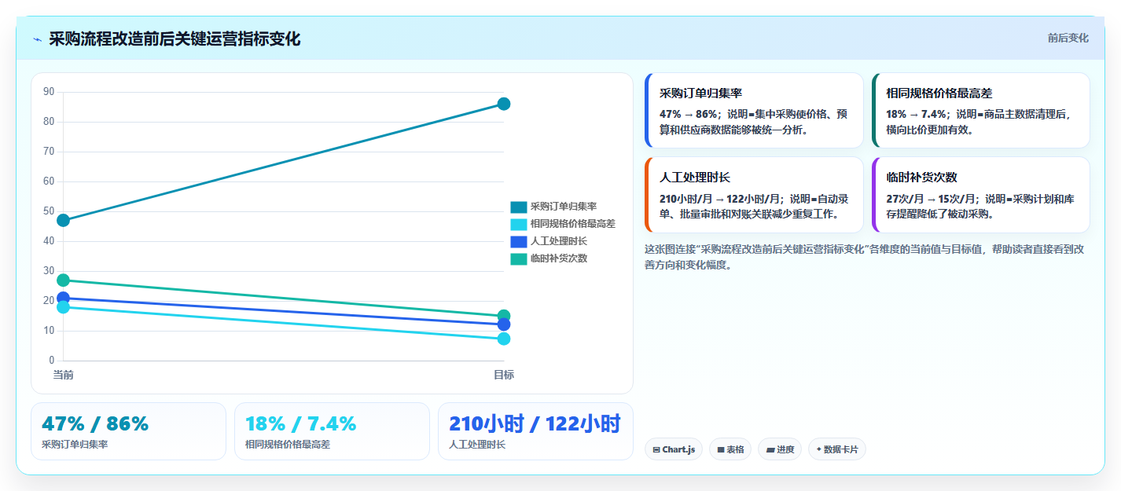The width and height of the screenshot is (1121, 491).
Task: Click the icon inside the Chart.js tag
Action: click(x=656, y=450)
